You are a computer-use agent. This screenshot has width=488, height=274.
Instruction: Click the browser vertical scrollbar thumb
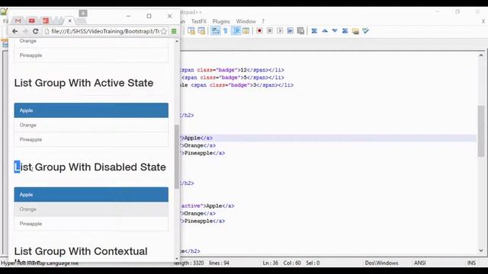tap(177, 157)
